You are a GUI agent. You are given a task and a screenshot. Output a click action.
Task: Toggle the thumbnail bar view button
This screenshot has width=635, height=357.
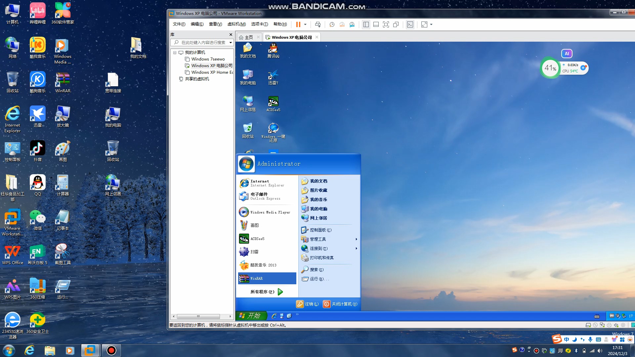(376, 24)
